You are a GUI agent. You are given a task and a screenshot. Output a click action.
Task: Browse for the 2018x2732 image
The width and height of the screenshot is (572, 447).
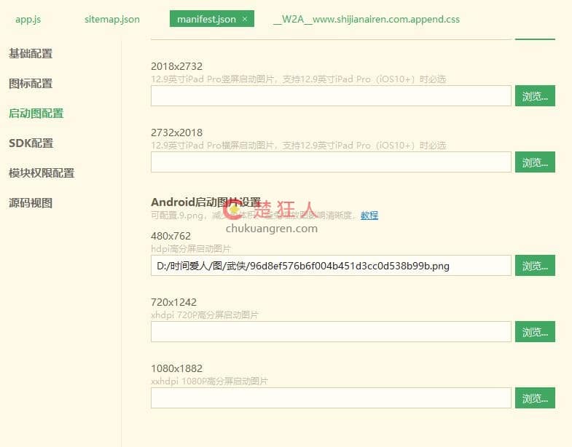coord(535,96)
